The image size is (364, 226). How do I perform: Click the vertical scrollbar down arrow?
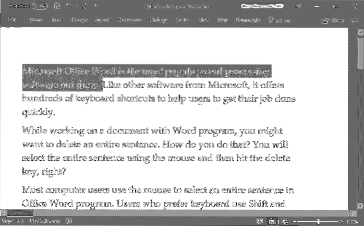(360, 206)
